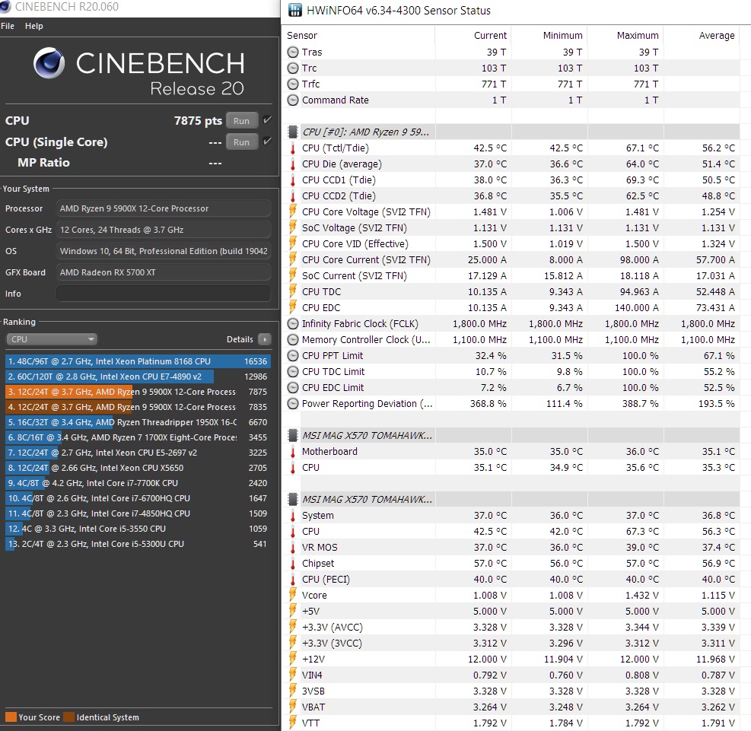
Task: Click the lightning icon of VBAT
Action: coord(293,707)
